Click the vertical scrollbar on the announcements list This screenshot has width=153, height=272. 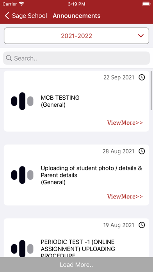pyautogui.click(x=151, y=91)
